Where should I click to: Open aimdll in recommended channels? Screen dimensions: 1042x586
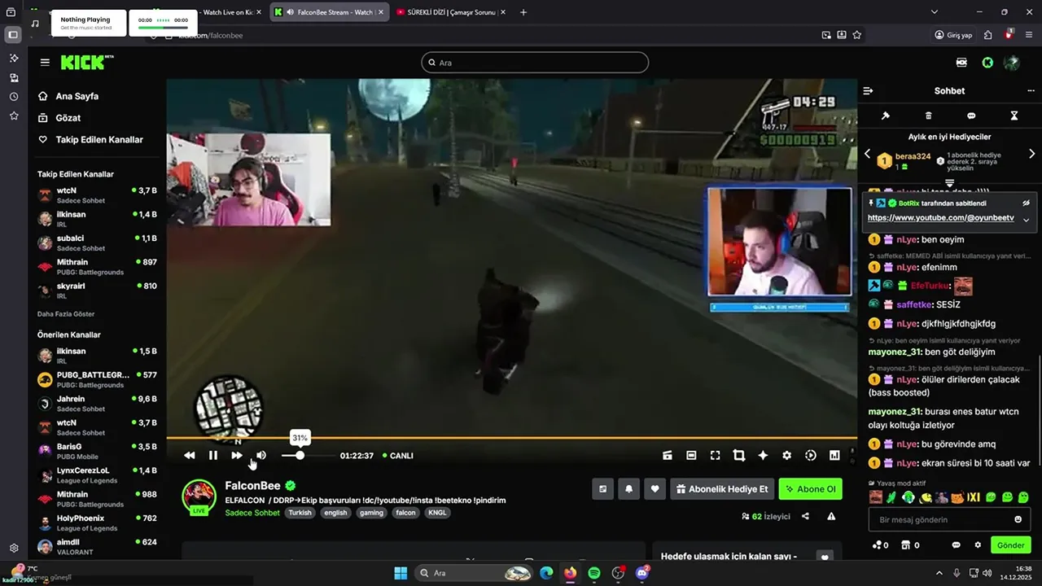(x=98, y=546)
